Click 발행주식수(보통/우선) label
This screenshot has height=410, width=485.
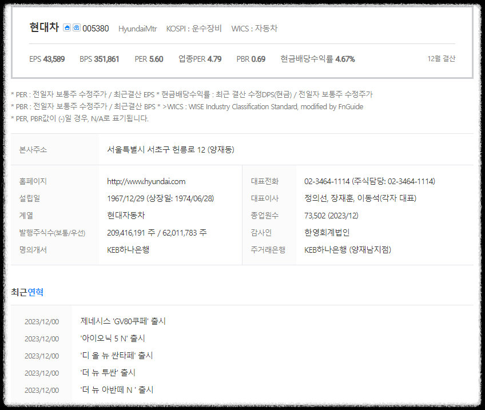[x=52, y=233]
